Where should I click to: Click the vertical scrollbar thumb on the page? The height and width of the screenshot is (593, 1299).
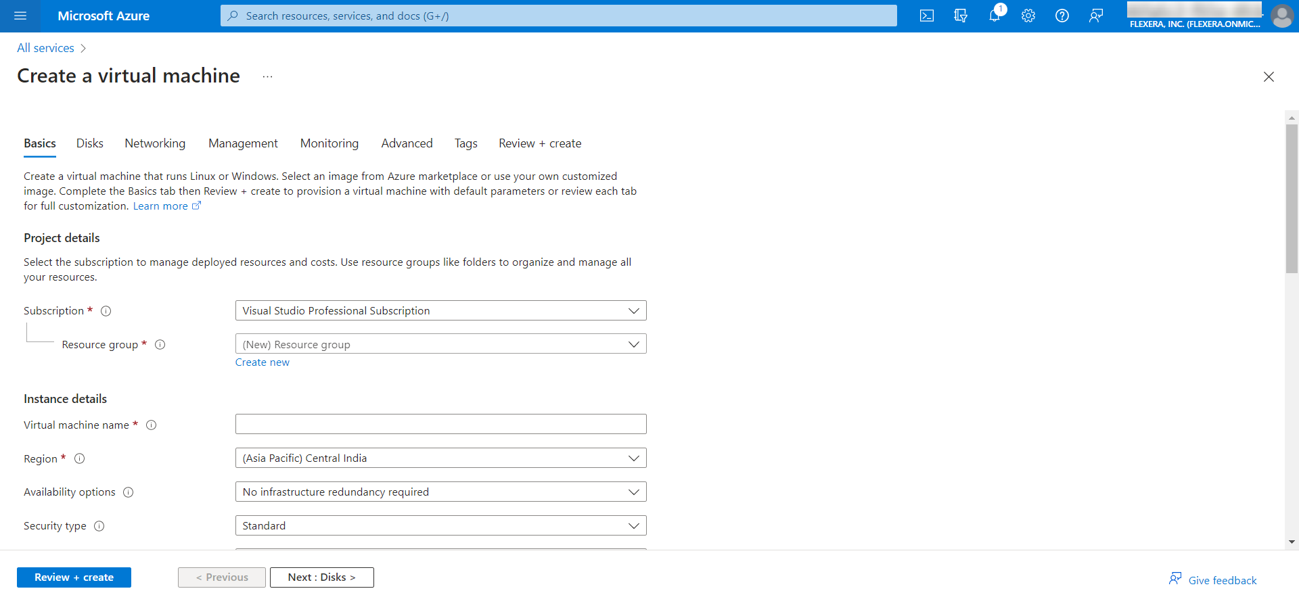coord(1292,198)
